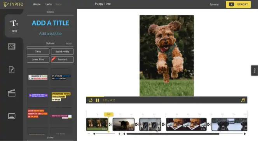Click the 0:01 / 0:17 time display
This screenshot has width=258, height=141.
[109, 100]
